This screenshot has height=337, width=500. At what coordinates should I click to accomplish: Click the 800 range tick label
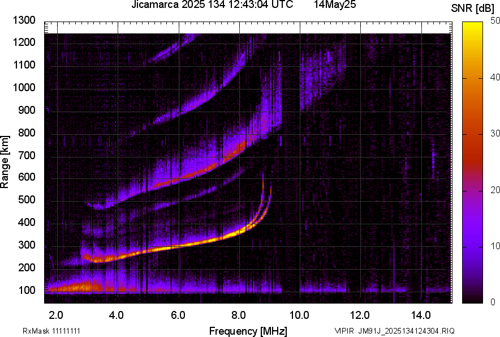[x=27, y=133]
